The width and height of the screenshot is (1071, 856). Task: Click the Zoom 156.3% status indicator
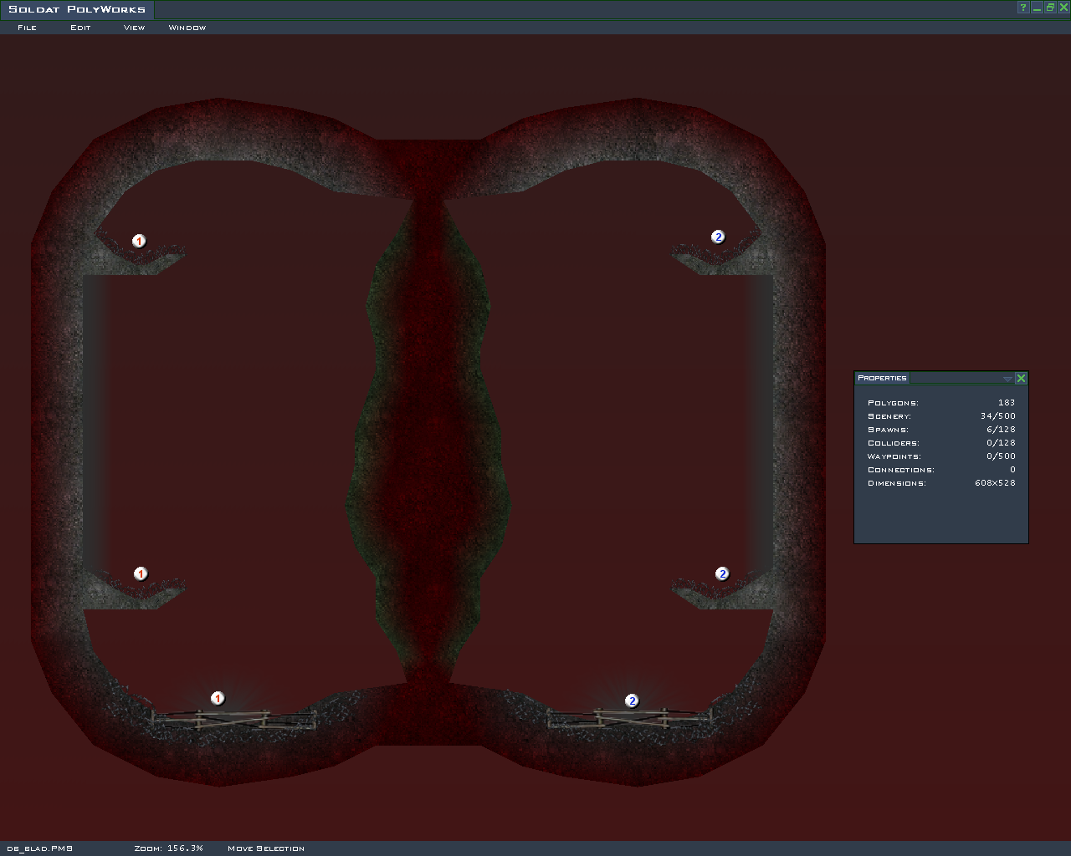pyautogui.click(x=168, y=848)
